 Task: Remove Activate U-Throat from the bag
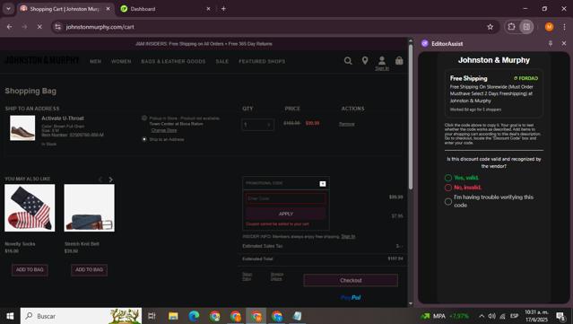[x=347, y=124]
